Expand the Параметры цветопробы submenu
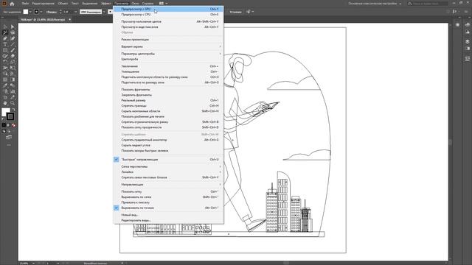Viewport: 472px width, 265px height. pyautogui.click(x=169, y=54)
